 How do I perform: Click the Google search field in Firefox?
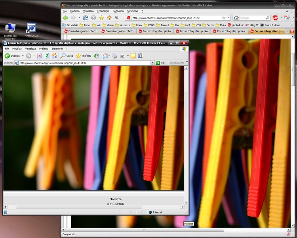[x=253, y=18]
